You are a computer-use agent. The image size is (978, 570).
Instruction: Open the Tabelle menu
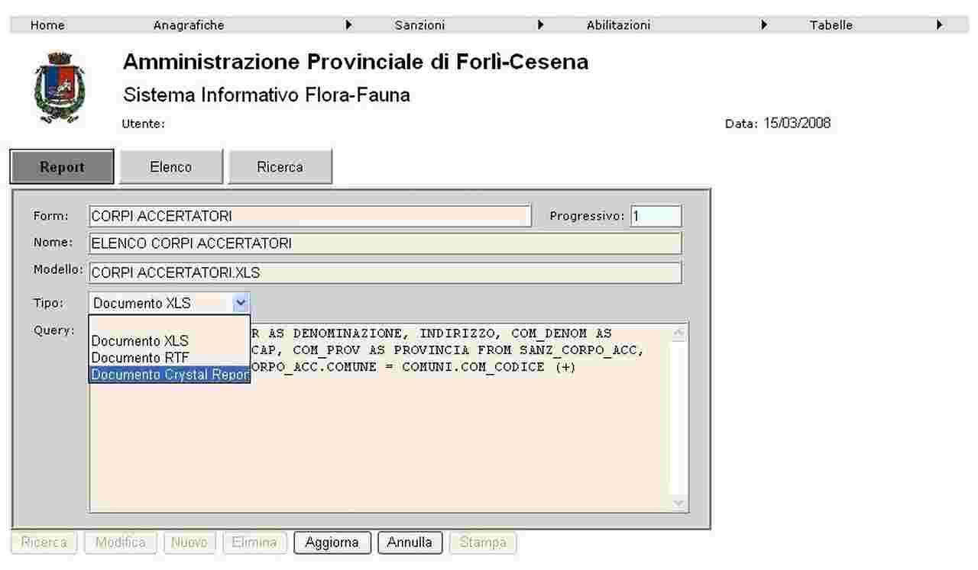click(831, 25)
